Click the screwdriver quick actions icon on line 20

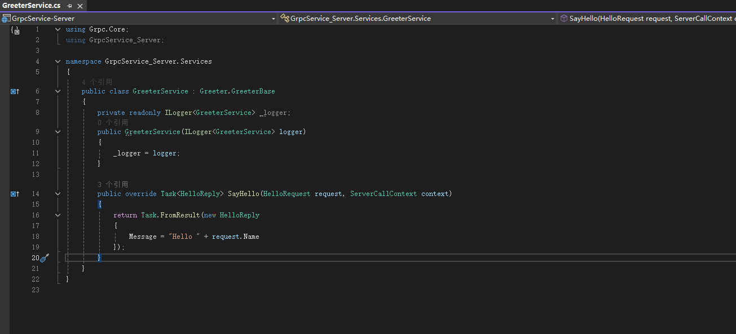tap(45, 258)
